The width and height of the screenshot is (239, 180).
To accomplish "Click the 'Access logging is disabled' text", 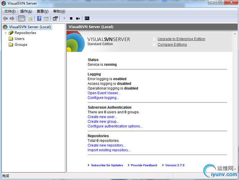I will (109, 84).
